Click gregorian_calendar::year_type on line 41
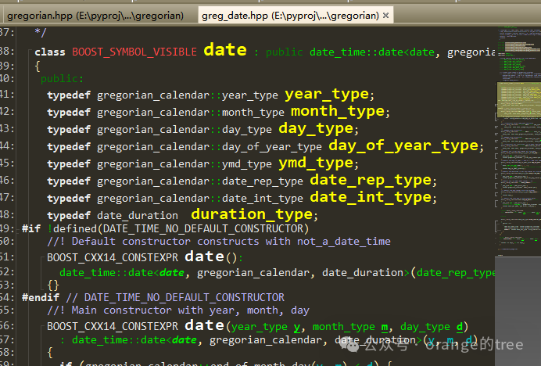Screen dimensions: 541x366 tap(188, 95)
